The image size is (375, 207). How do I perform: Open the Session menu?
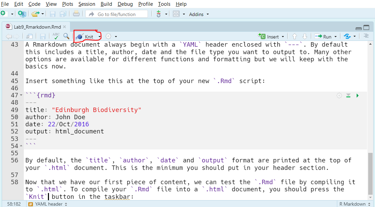[x=87, y=4]
